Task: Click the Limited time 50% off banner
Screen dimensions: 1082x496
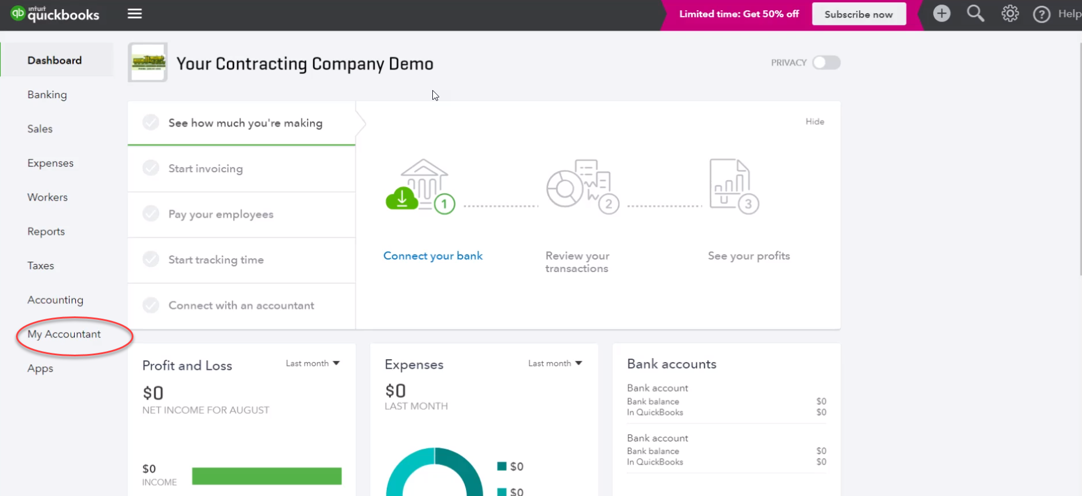Action: tap(739, 14)
